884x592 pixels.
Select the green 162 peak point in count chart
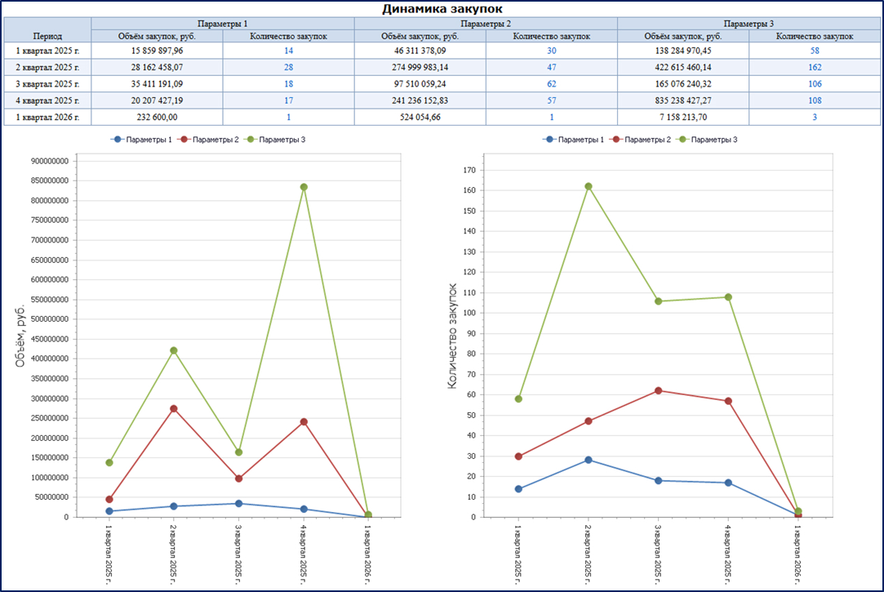588,186
